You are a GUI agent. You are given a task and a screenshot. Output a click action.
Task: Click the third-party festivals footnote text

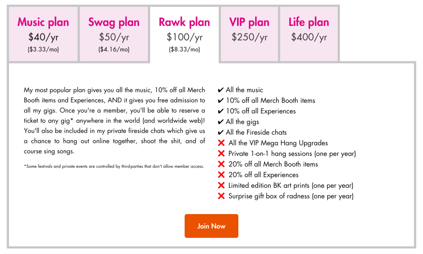tap(114, 167)
